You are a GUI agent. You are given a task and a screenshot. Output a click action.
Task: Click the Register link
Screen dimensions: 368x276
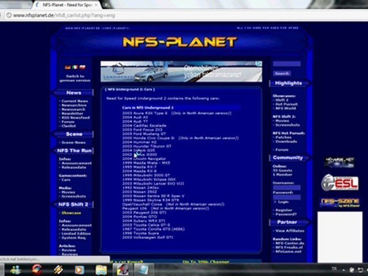pyautogui.click(x=284, y=210)
